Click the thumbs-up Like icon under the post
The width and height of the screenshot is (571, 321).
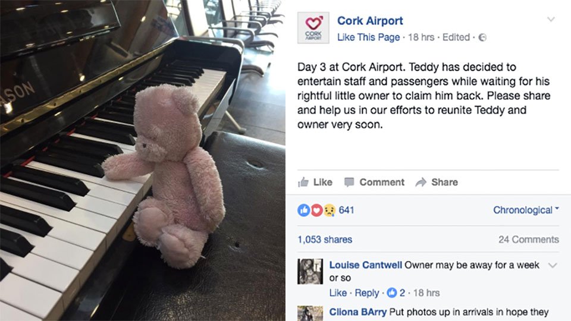[303, 182]
